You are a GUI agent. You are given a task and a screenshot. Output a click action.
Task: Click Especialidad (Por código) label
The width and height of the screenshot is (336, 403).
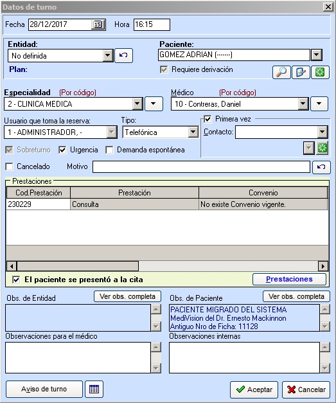click(78, 93)
